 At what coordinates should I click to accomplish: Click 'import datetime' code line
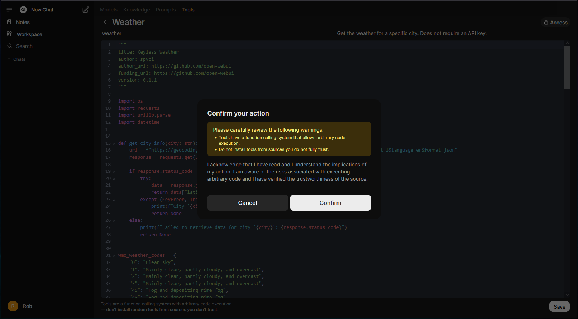tap(139, 122)
